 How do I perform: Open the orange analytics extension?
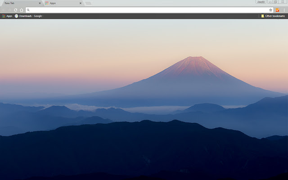click(x=277, y=10)
